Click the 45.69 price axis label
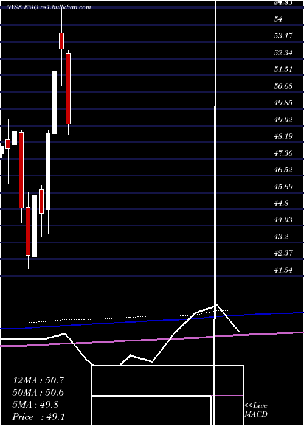Viewport: 304px width, 426px height. pos(283,187)
